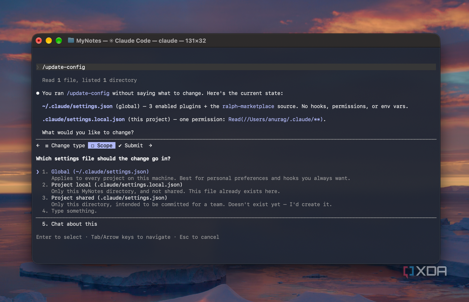Click the ralph-marketplace link text
469x302 pixels.
[248, 106]
